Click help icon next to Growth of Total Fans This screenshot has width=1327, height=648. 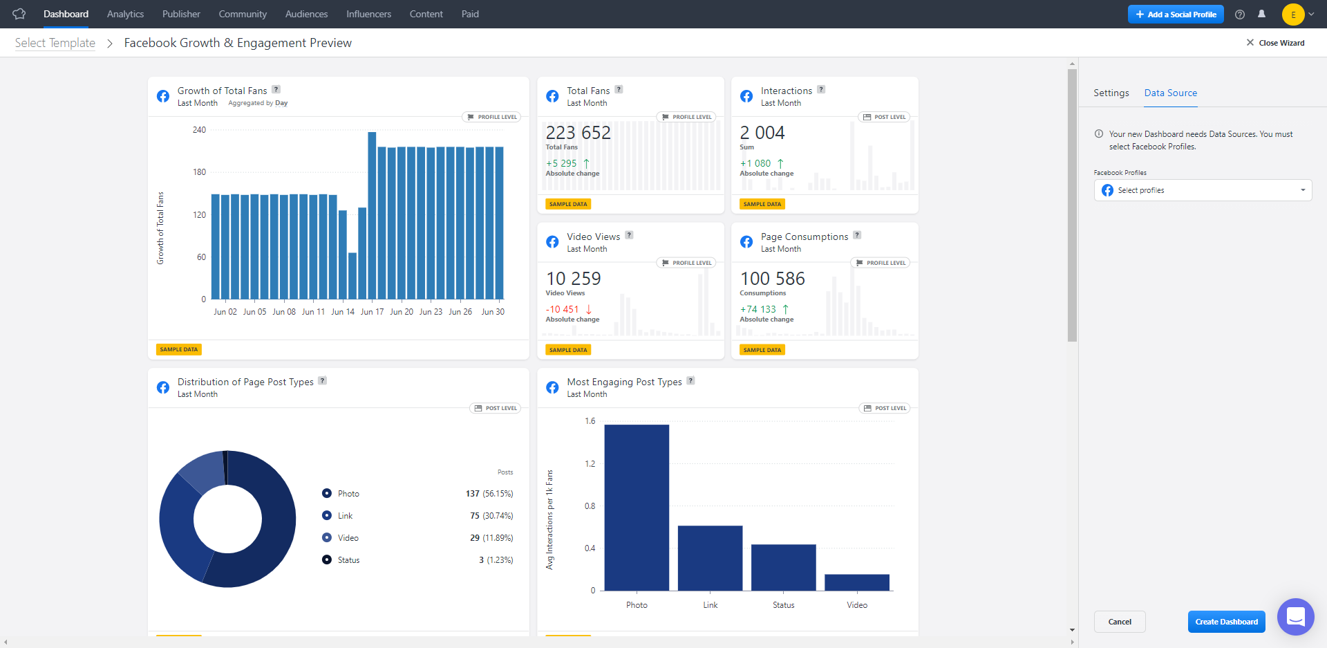coord(276,89)
